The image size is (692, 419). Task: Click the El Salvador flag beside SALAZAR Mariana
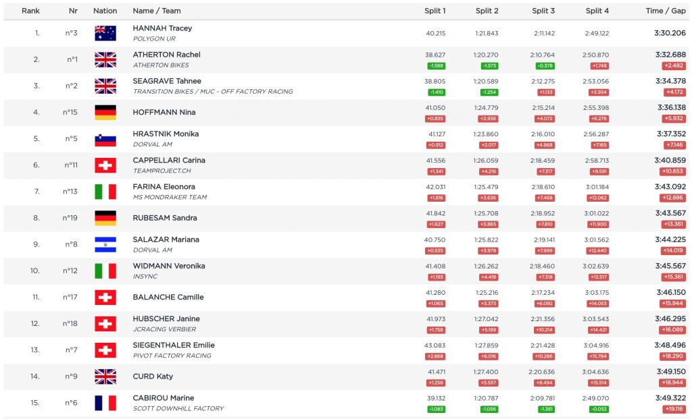pyautogui.click(x=105, y=244)
